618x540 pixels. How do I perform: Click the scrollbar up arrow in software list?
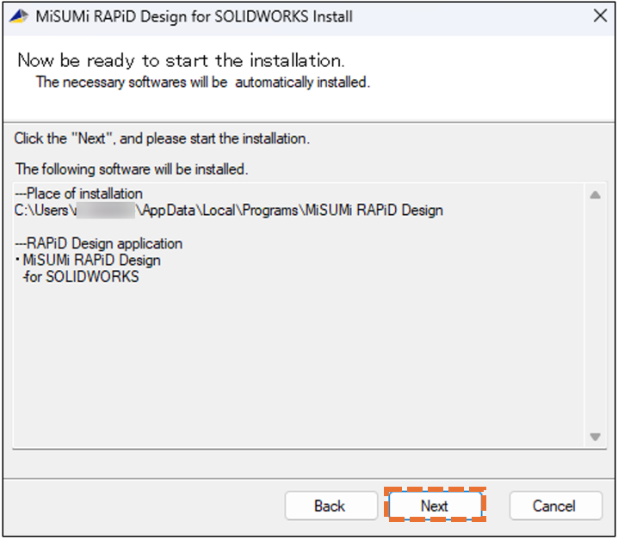pyautogui.click(x=594, y=195)
